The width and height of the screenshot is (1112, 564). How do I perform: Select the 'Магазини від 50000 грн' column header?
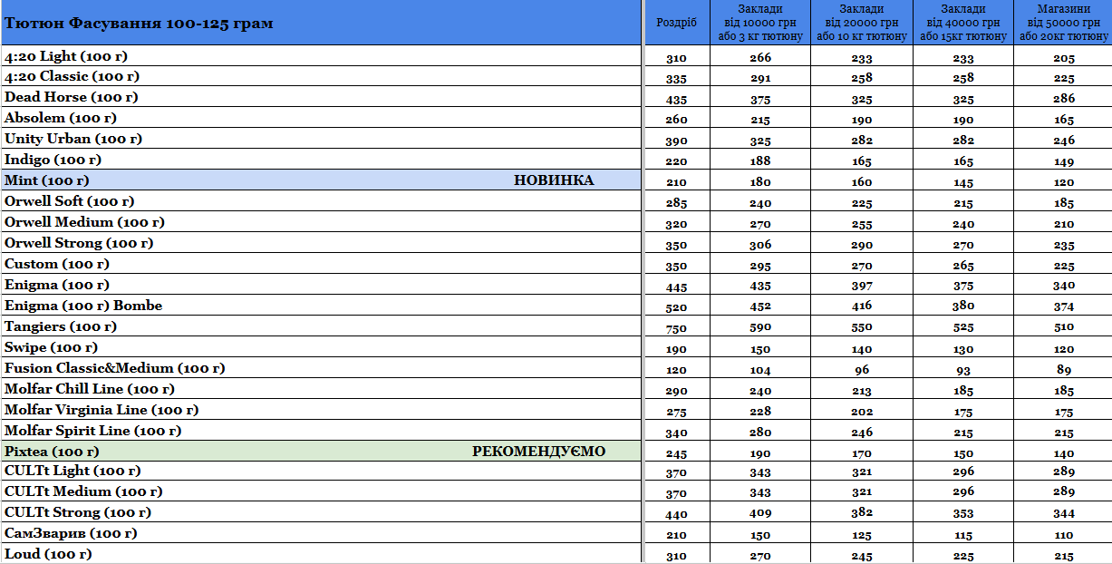pos(1063,23)
